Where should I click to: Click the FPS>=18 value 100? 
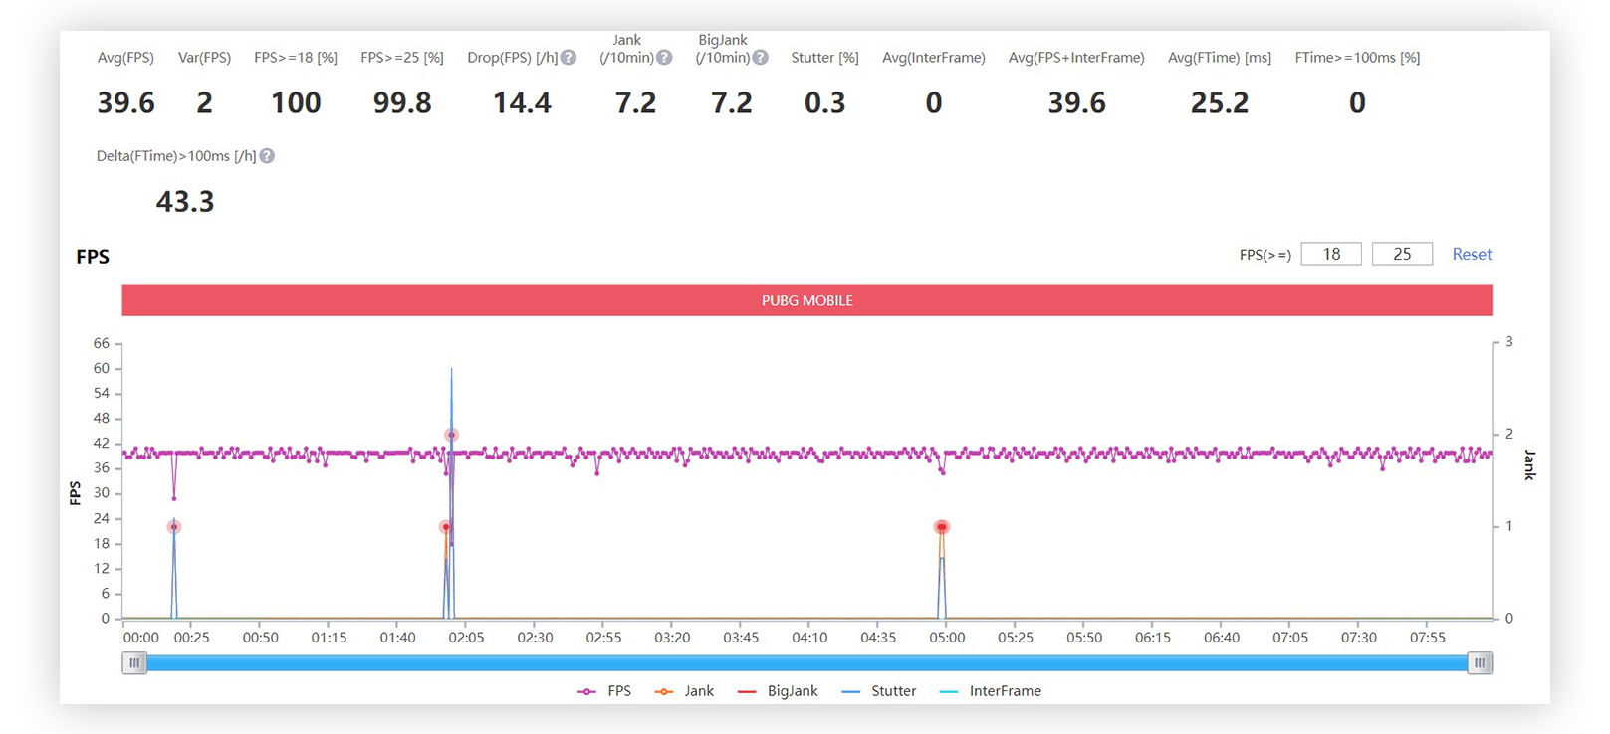[296, 102]
